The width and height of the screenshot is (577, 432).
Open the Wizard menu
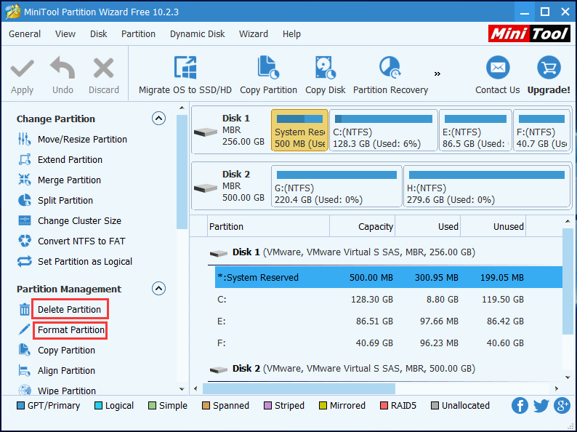pyautogui.click(x=254, y=34)
